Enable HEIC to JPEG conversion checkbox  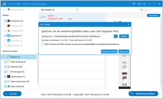[x=43, y=44]
